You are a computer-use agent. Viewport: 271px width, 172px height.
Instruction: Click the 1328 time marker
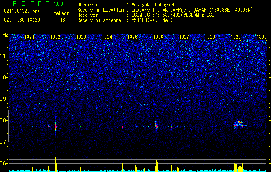coord(210,37)
